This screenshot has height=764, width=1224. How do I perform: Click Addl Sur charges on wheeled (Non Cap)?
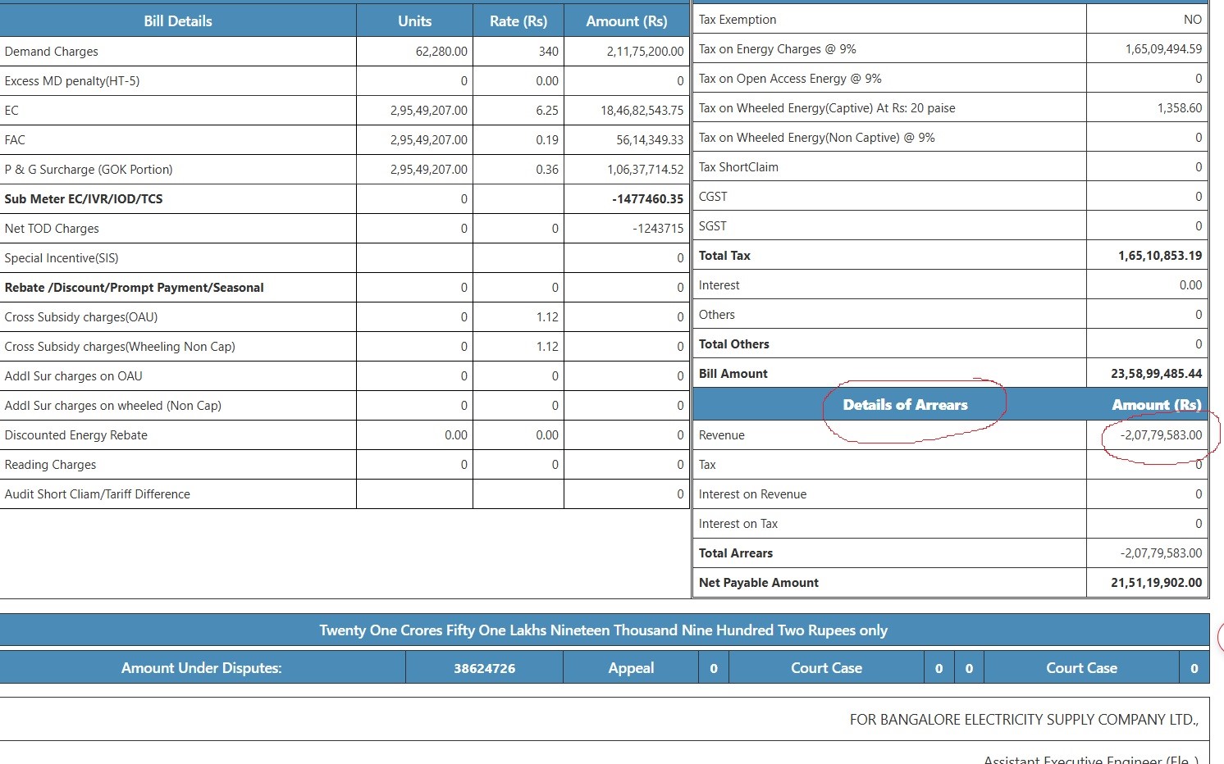113,406
